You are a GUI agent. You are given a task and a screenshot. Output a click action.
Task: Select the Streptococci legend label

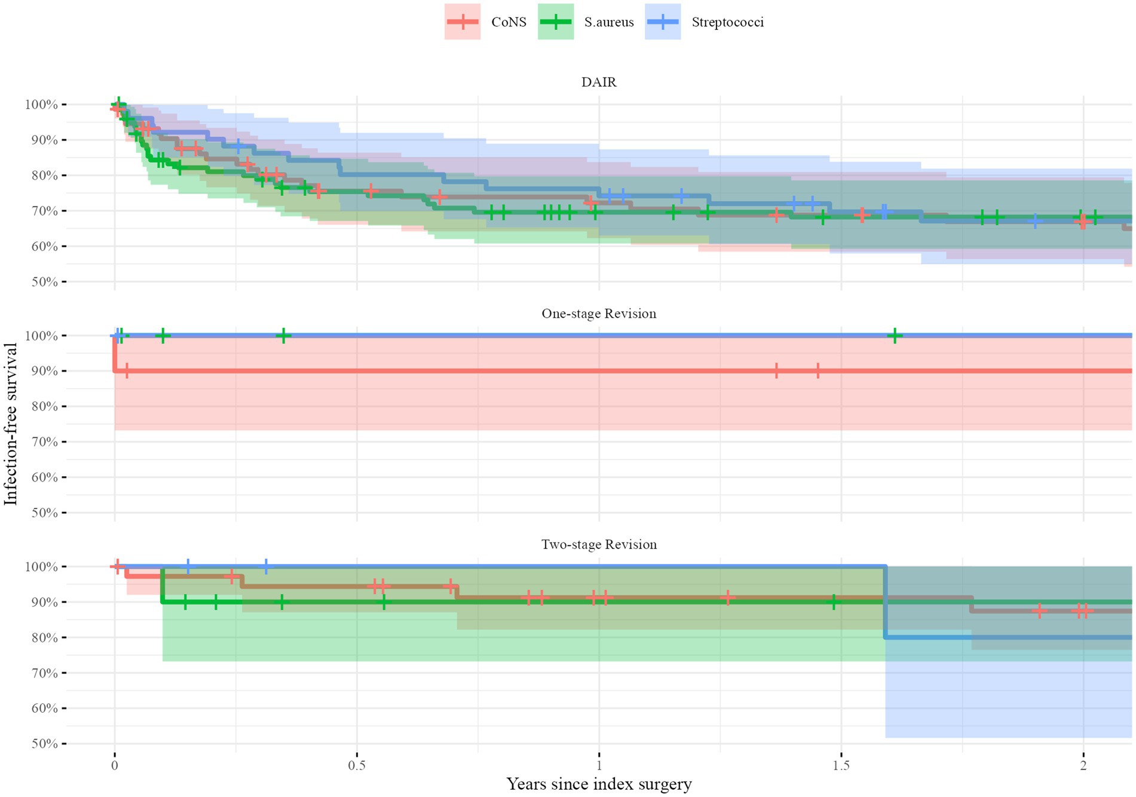[x=728, y=23]
